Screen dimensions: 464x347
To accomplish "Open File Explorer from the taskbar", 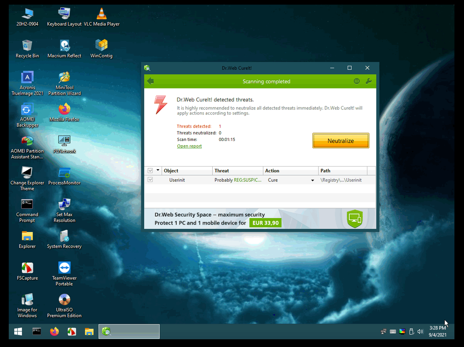I will 89,331.
